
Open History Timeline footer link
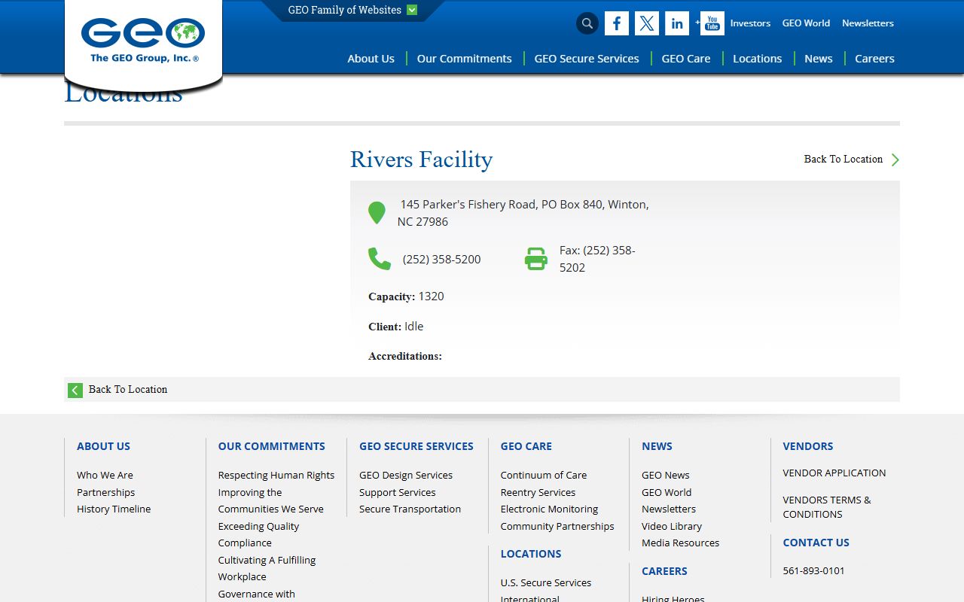(x=114, y=509)
